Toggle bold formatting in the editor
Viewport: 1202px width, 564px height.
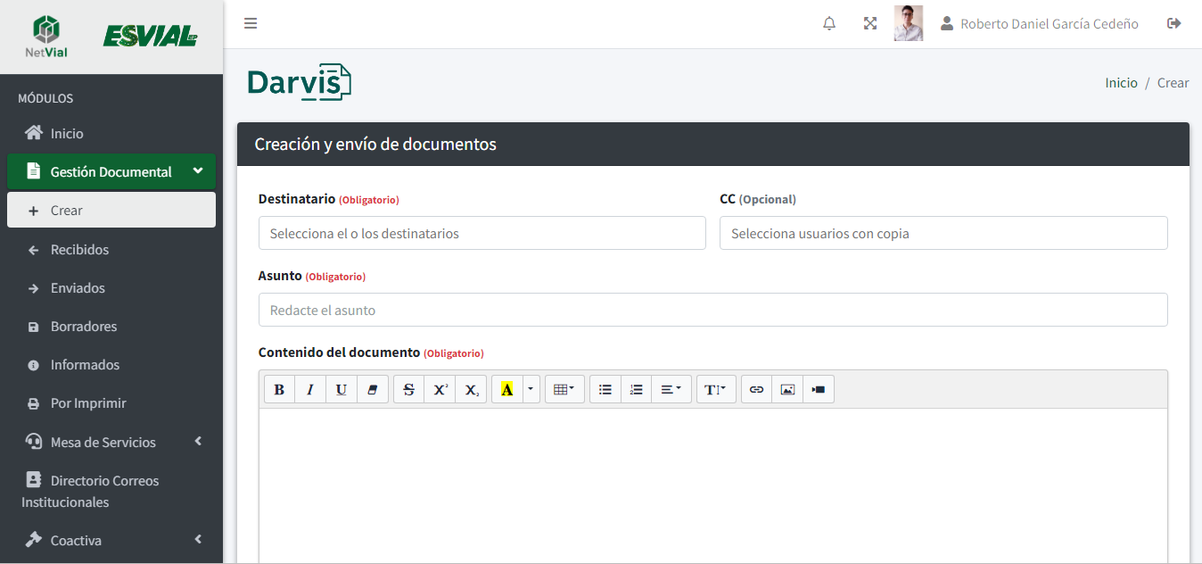(x=279, y=390)
